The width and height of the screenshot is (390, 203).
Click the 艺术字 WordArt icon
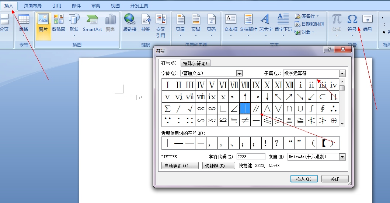pyautogui.click(x=265, y=23)
